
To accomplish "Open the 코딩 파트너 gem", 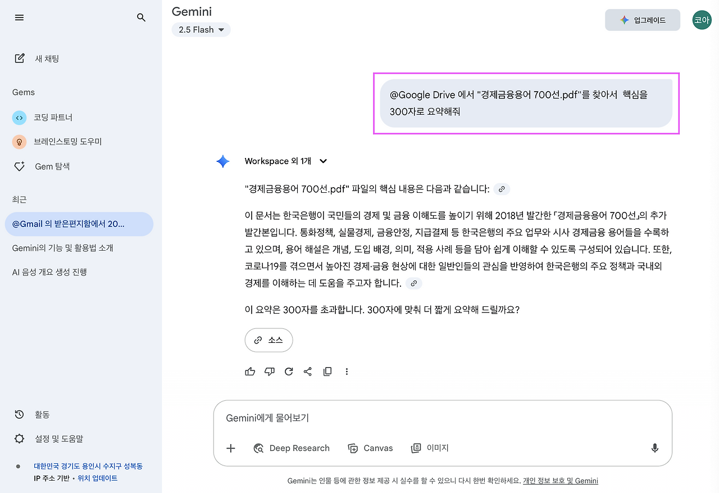I will pyautogui.click(x=43, y=117).
